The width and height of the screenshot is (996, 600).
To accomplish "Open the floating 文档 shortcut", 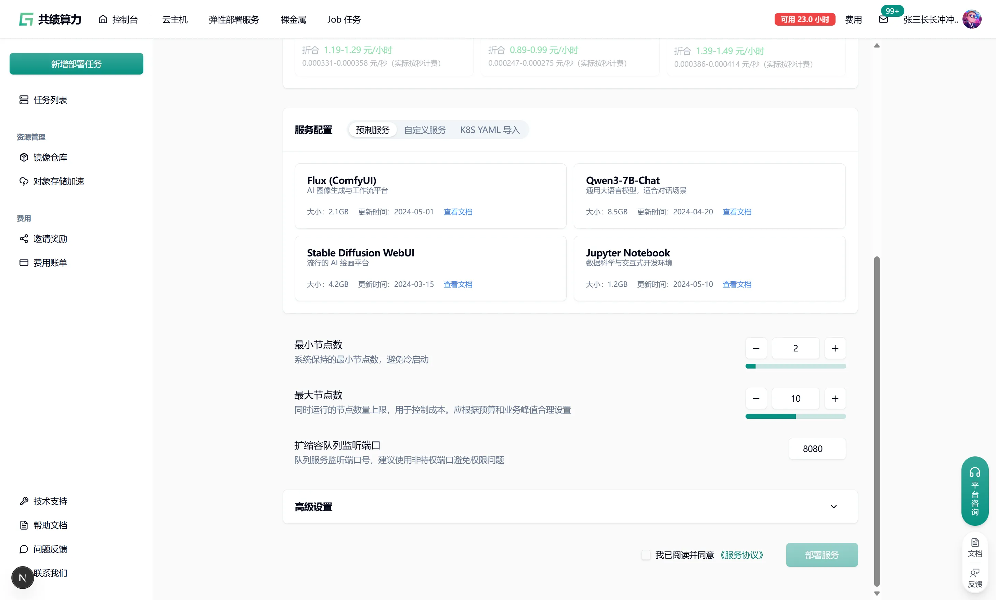I will pyautogui.click(x=975, y=547).
